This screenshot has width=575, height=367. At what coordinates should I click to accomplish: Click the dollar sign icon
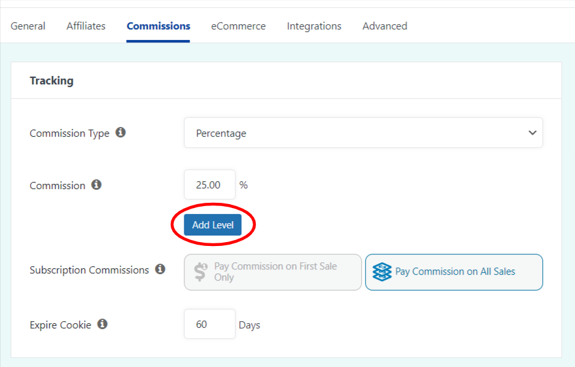201,272
